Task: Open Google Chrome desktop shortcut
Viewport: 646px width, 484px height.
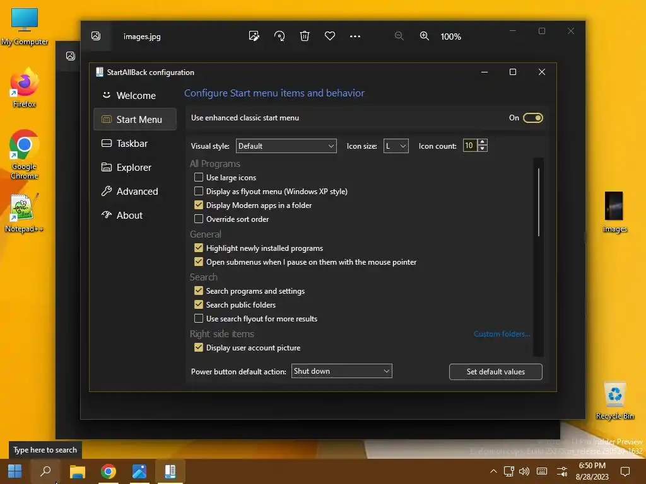Action: click(25, 155)
